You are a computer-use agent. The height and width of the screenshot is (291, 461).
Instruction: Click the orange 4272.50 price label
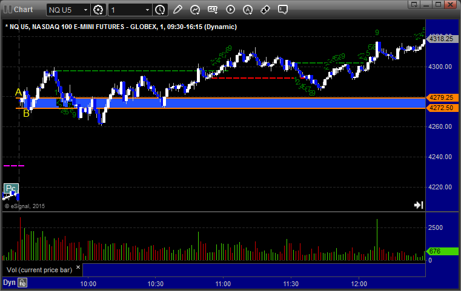442,108
